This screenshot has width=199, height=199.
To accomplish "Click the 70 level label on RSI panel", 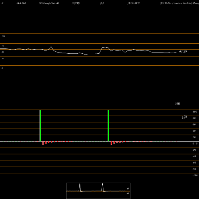I will 3,46.
